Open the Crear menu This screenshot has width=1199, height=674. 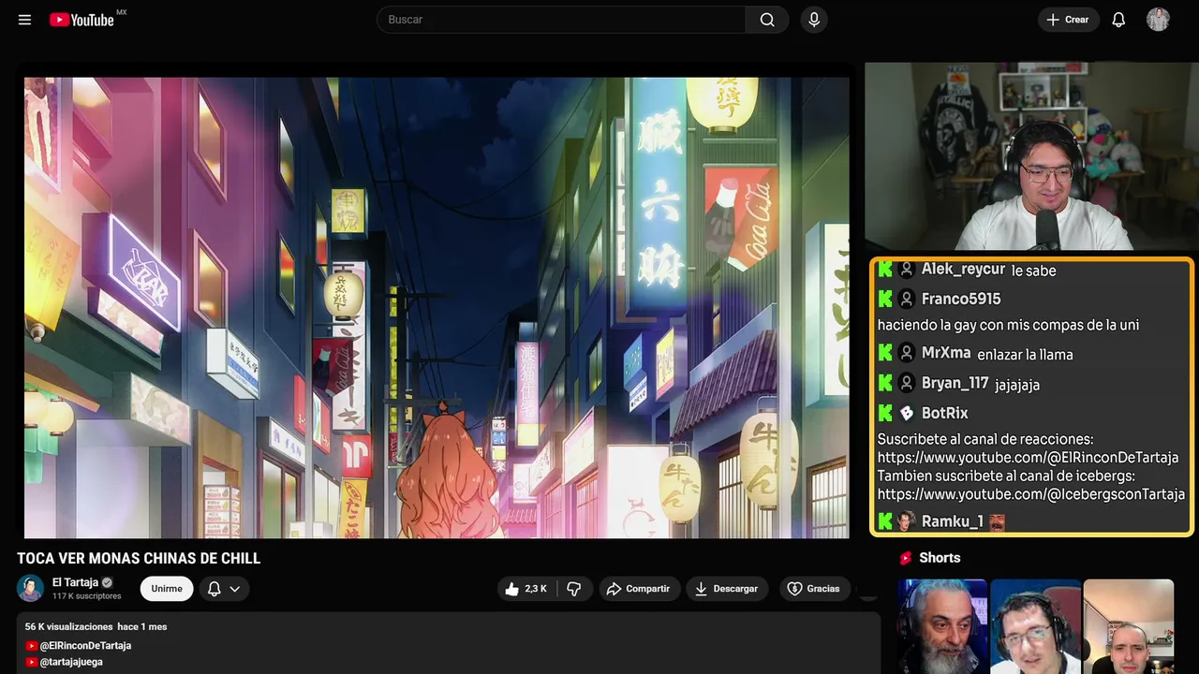click(x=1068, y=20)
